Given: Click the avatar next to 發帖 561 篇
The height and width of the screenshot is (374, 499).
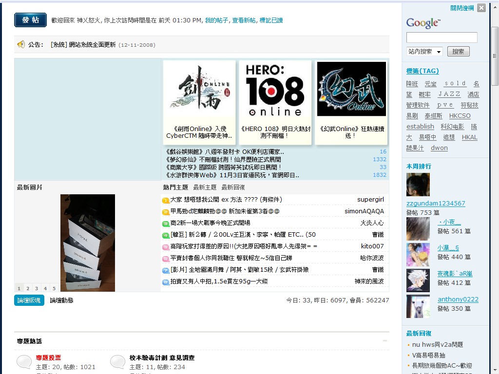Looking at the screenshot, I should pos(418,229).
